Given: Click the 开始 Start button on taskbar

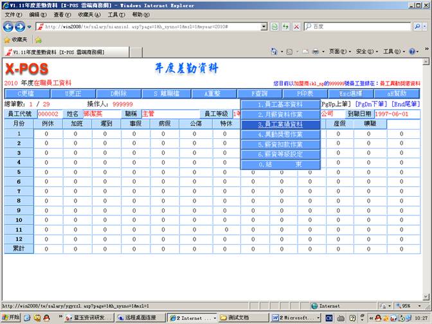Looking at the screenshot, I should [11, 318].
